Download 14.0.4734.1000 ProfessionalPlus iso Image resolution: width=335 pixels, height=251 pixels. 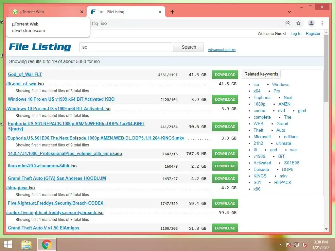[225, 154]
